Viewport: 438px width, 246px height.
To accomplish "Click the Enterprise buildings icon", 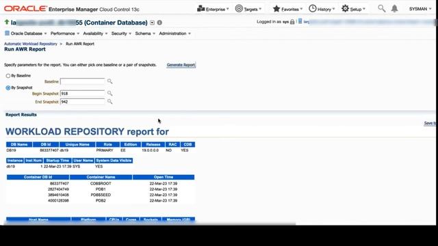I will pyautogui.click(x=201, y=9).
